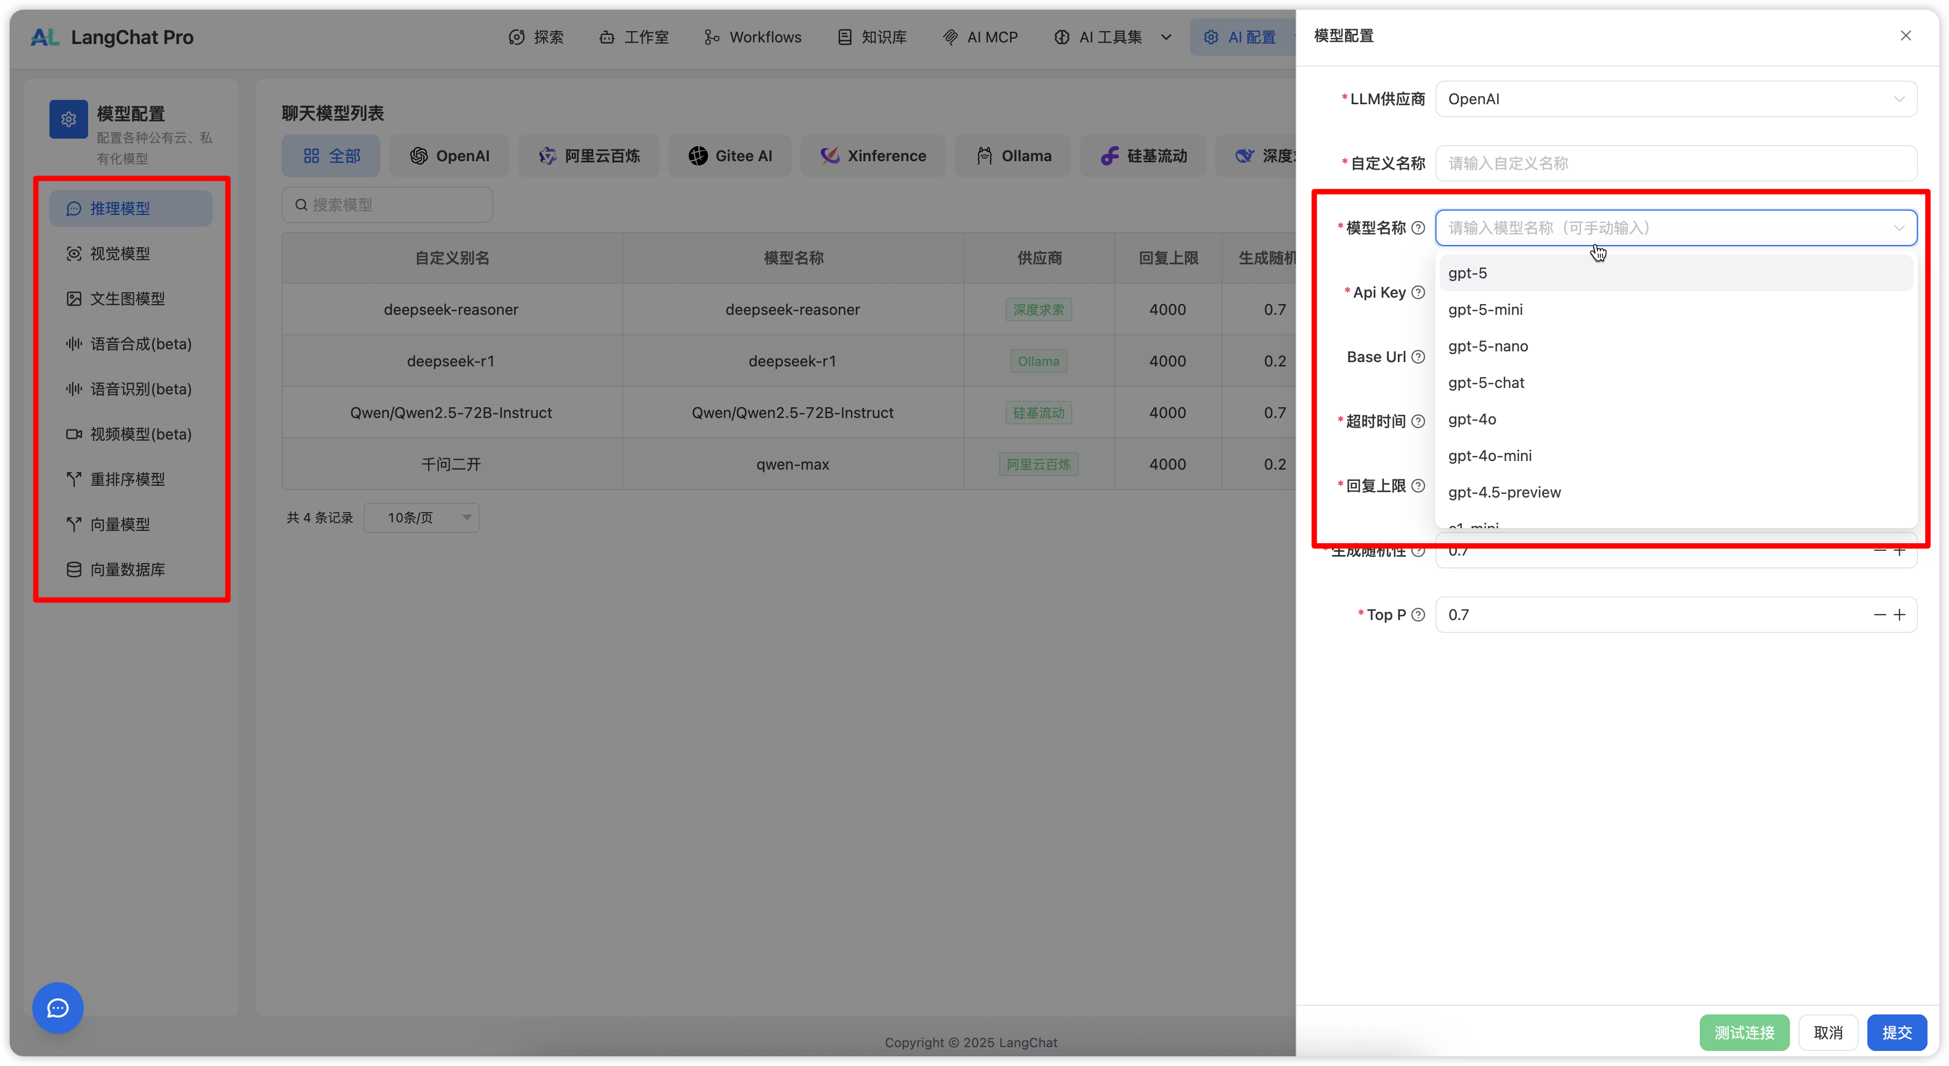Switch to the Ollama provider tab
1949x1066 pixels.
click(1013, 156)
